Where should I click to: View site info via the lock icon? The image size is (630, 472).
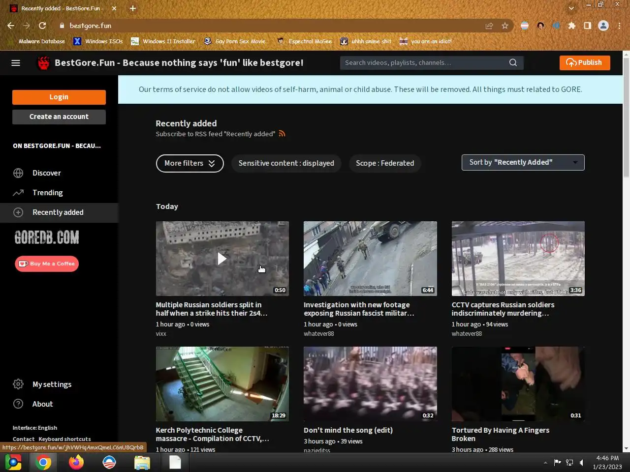click(62, 26)
